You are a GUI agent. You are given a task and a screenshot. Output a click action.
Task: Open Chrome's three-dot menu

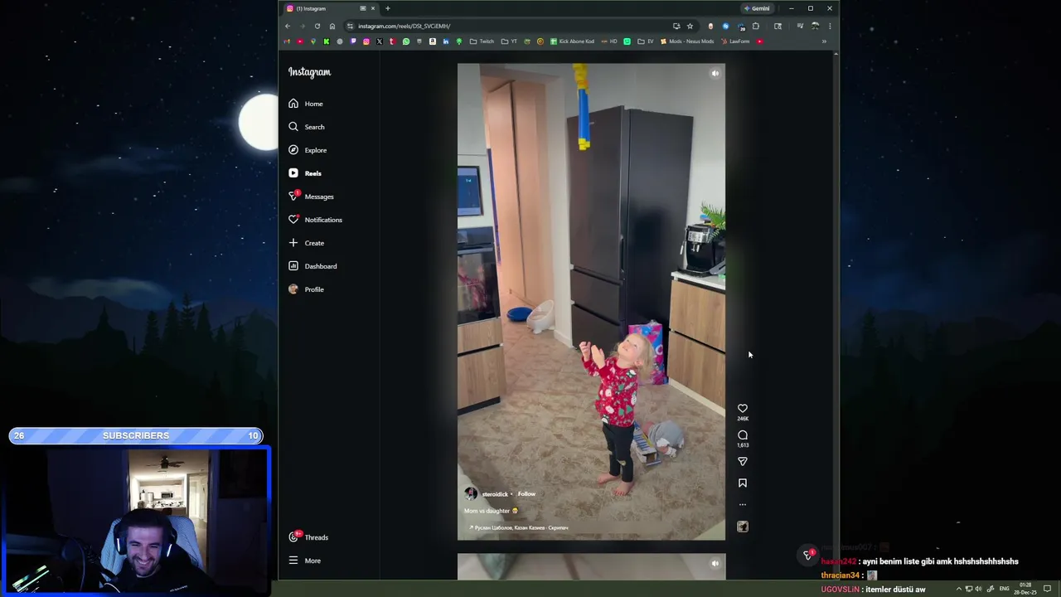coord(830,26)
